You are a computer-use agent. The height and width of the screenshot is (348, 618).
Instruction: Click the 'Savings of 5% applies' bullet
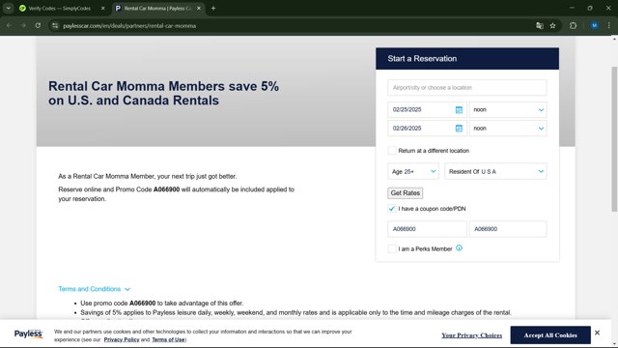(x=295, y=312)
